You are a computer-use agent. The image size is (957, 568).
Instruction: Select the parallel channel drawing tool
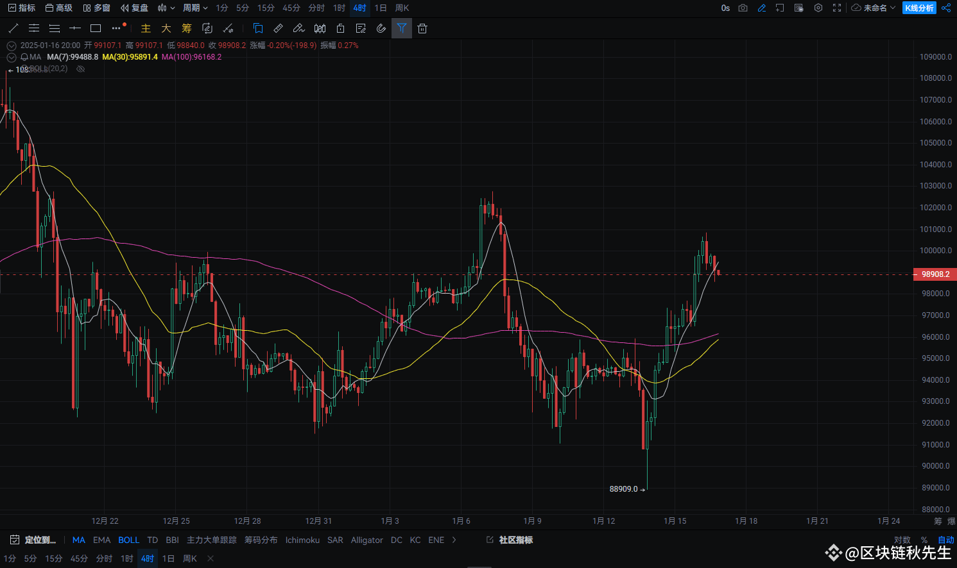click(x=34, y=28)
